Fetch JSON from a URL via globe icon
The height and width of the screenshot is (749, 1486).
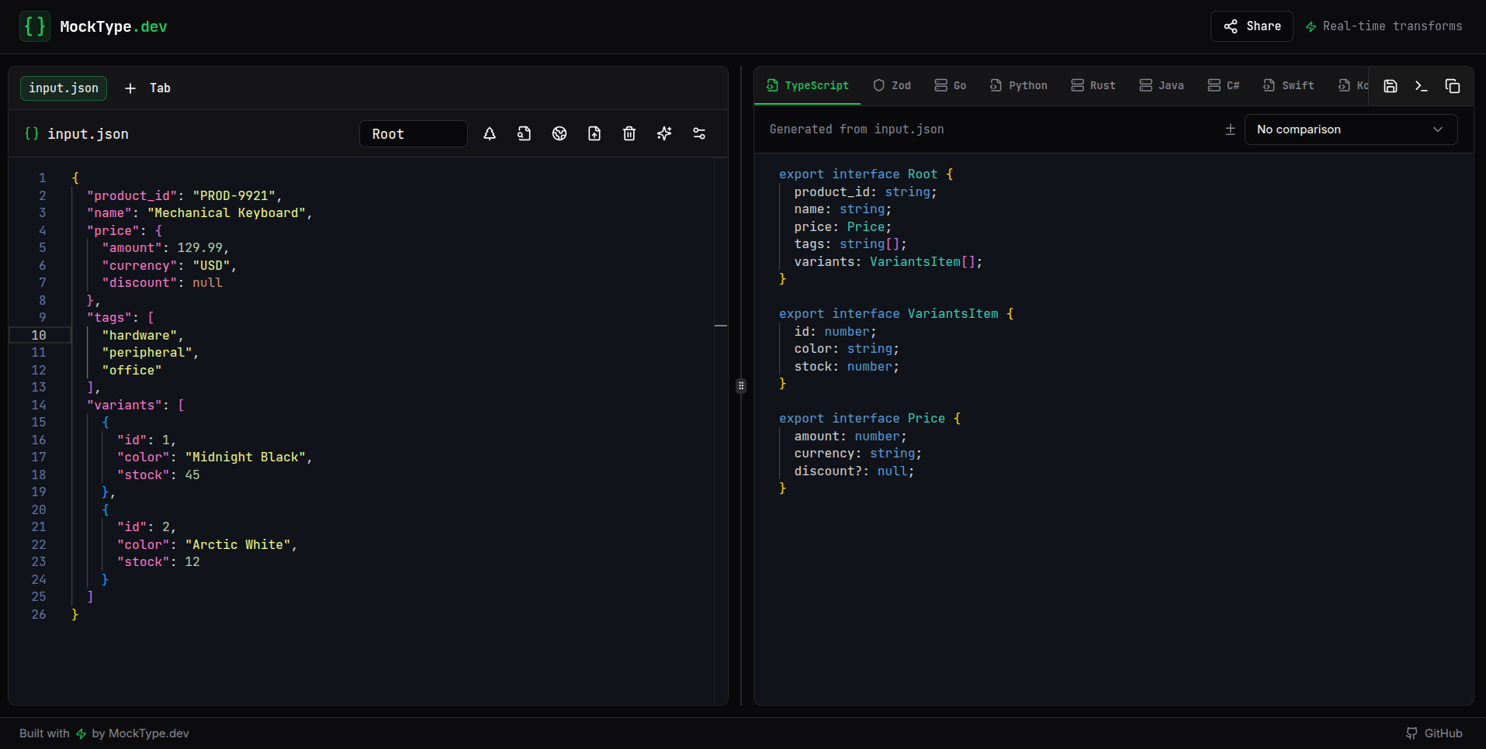coord(559,133)
